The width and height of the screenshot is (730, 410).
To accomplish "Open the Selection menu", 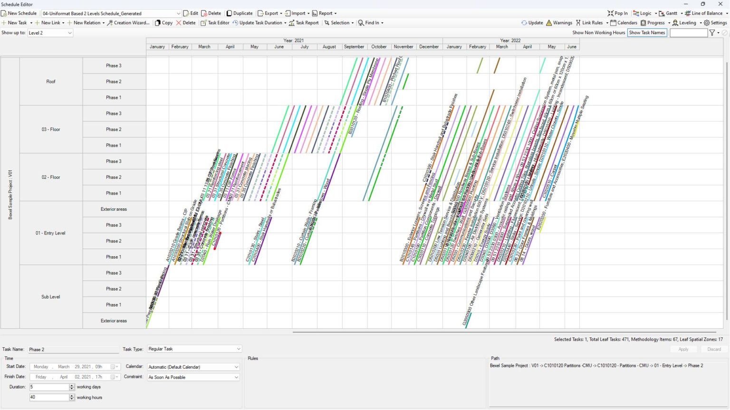I will pyautogui.click(x=339, y=22).
